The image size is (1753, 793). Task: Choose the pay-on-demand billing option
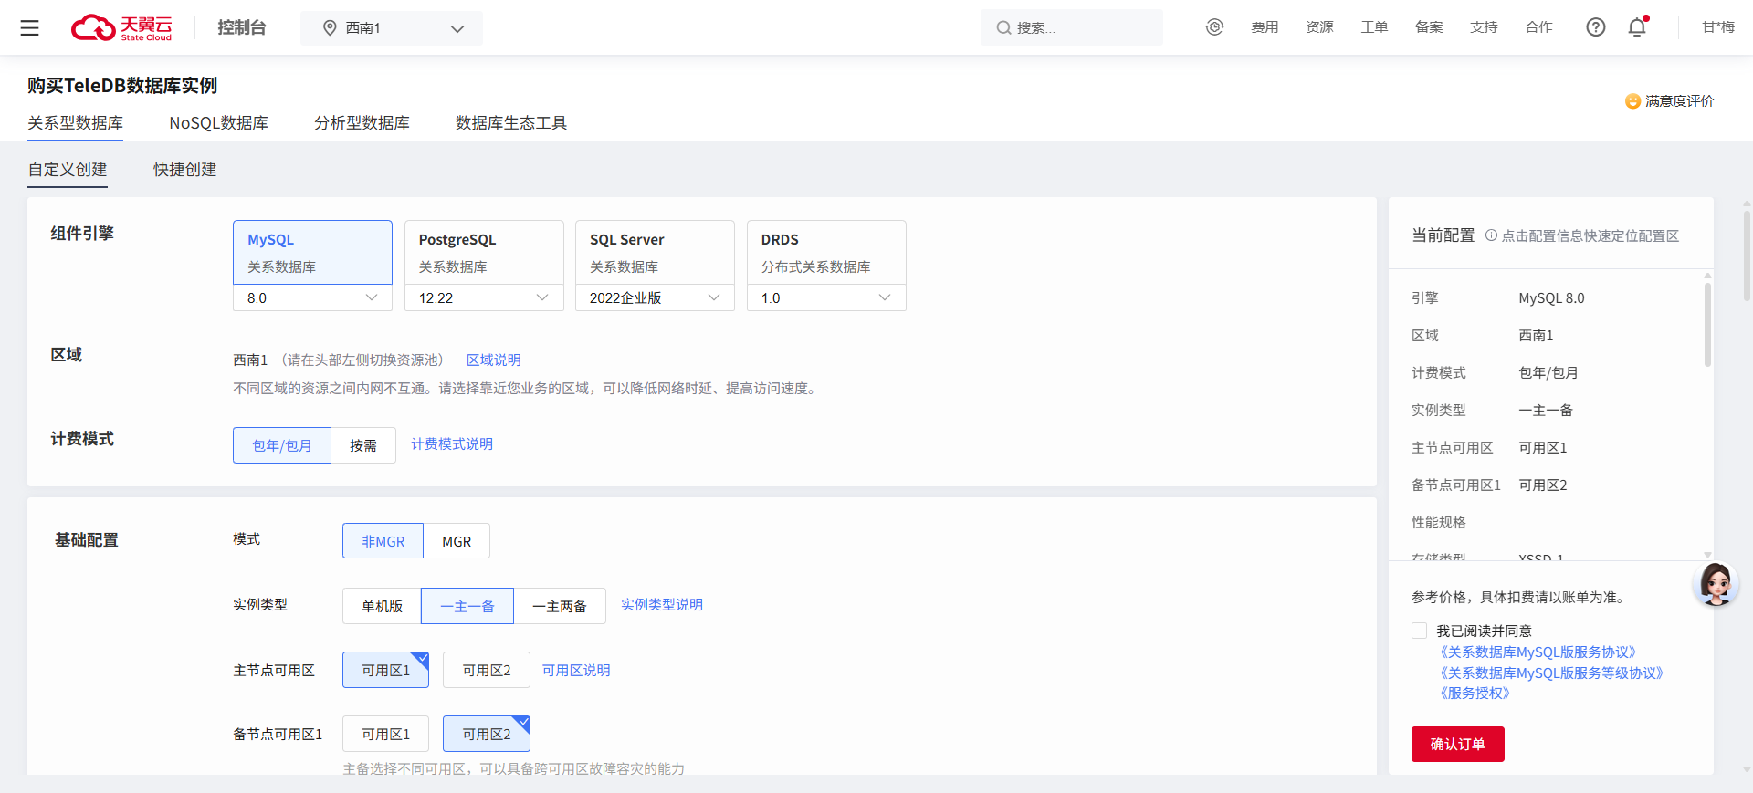pyautogui.click(x=362, y=445)
